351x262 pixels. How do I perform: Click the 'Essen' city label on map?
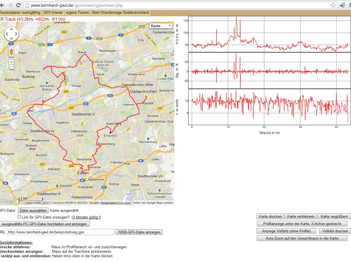tap(83, 173)
